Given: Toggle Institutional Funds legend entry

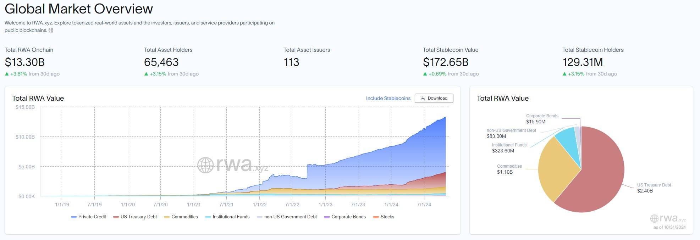Looking at the screenshot, I should (227, 217).
